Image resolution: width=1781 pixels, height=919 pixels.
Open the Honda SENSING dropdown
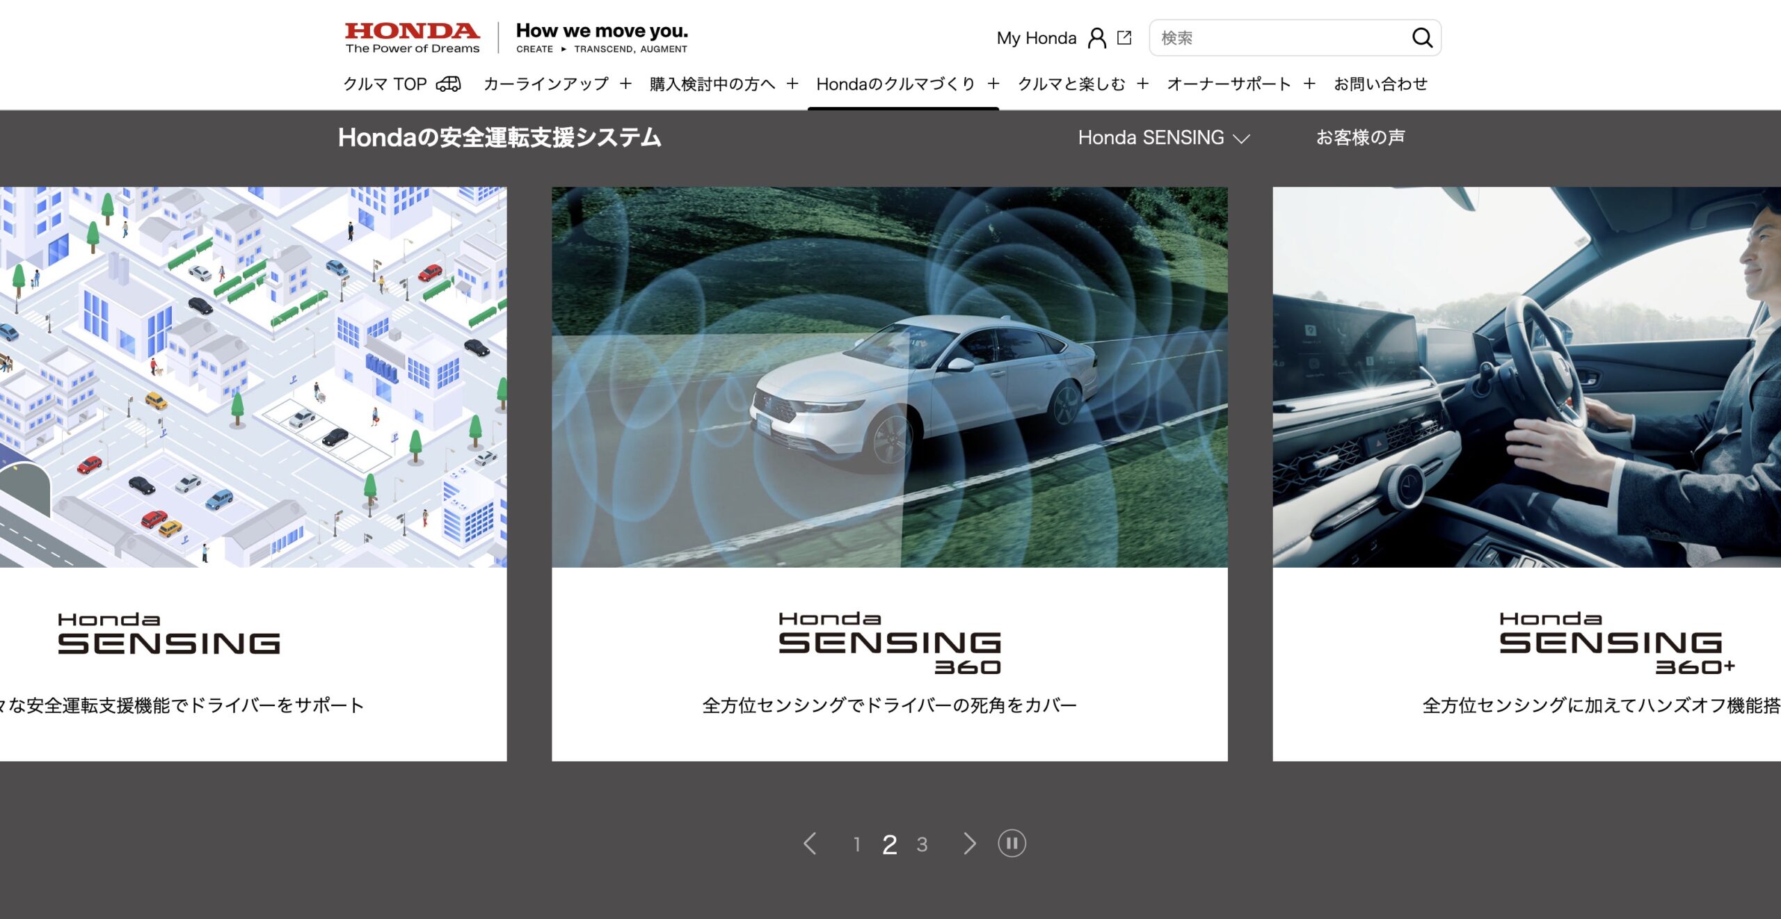[x=1164, y=138]
